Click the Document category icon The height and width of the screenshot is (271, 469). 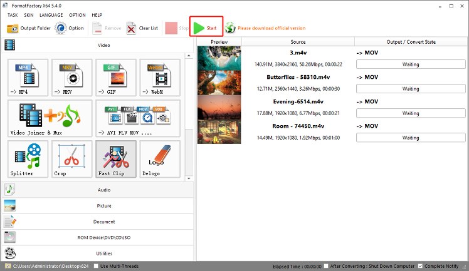(x=9, y=222)
